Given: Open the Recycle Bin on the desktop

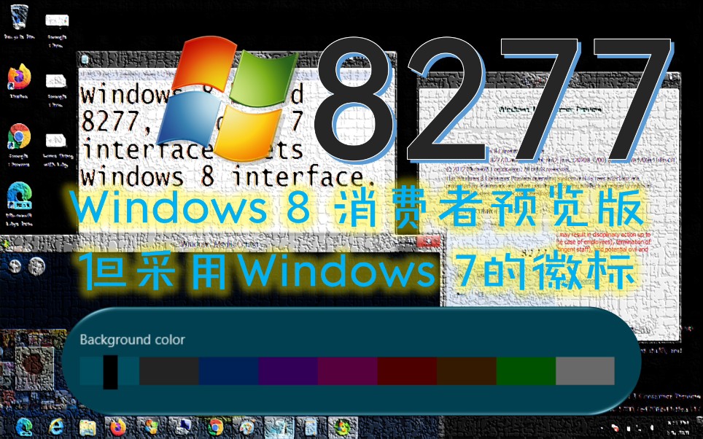Looking at the screenshot, I should 18,16.
